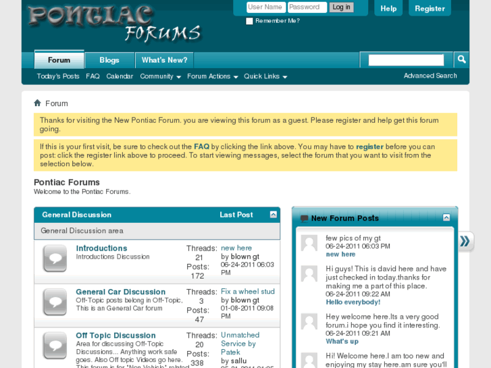
Task: Open the 'What's up' thread link
Action: (342, 342)
